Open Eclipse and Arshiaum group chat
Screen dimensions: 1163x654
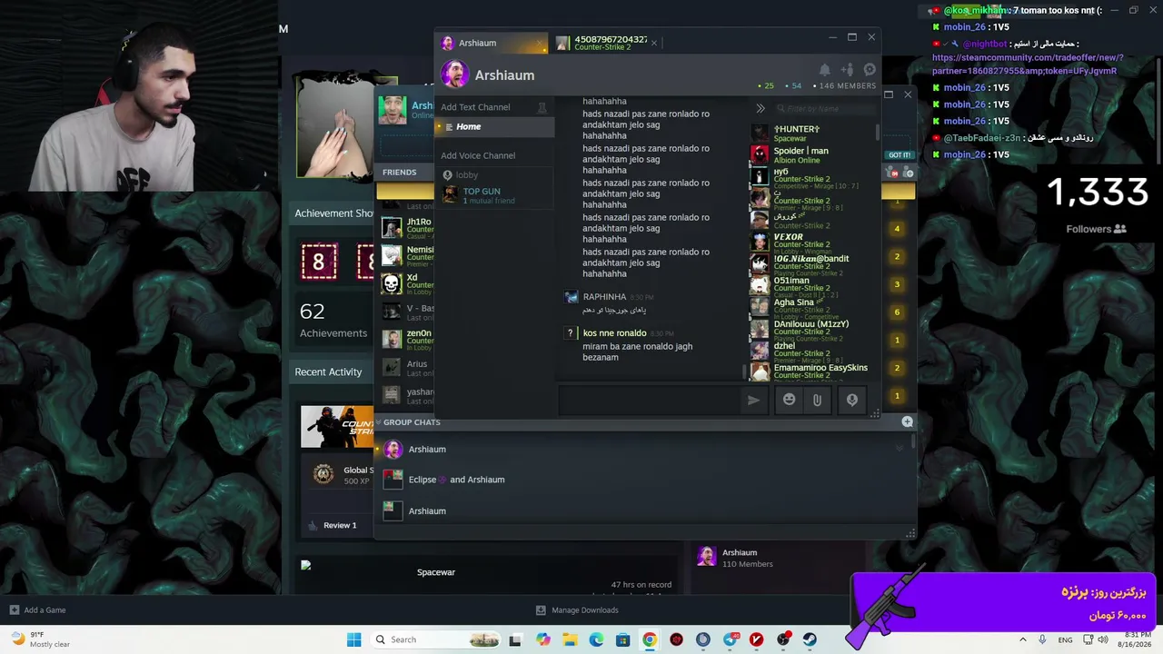pyautogui.click(x=456, y=480)
